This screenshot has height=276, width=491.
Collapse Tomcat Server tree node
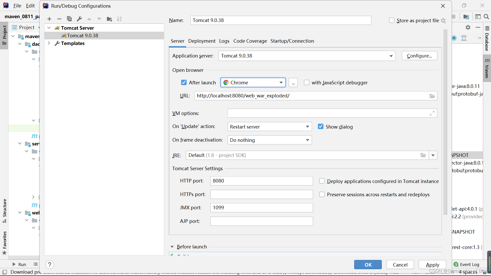coord(49,28)
